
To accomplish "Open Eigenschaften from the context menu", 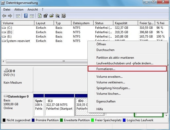I will click(106, 101).
